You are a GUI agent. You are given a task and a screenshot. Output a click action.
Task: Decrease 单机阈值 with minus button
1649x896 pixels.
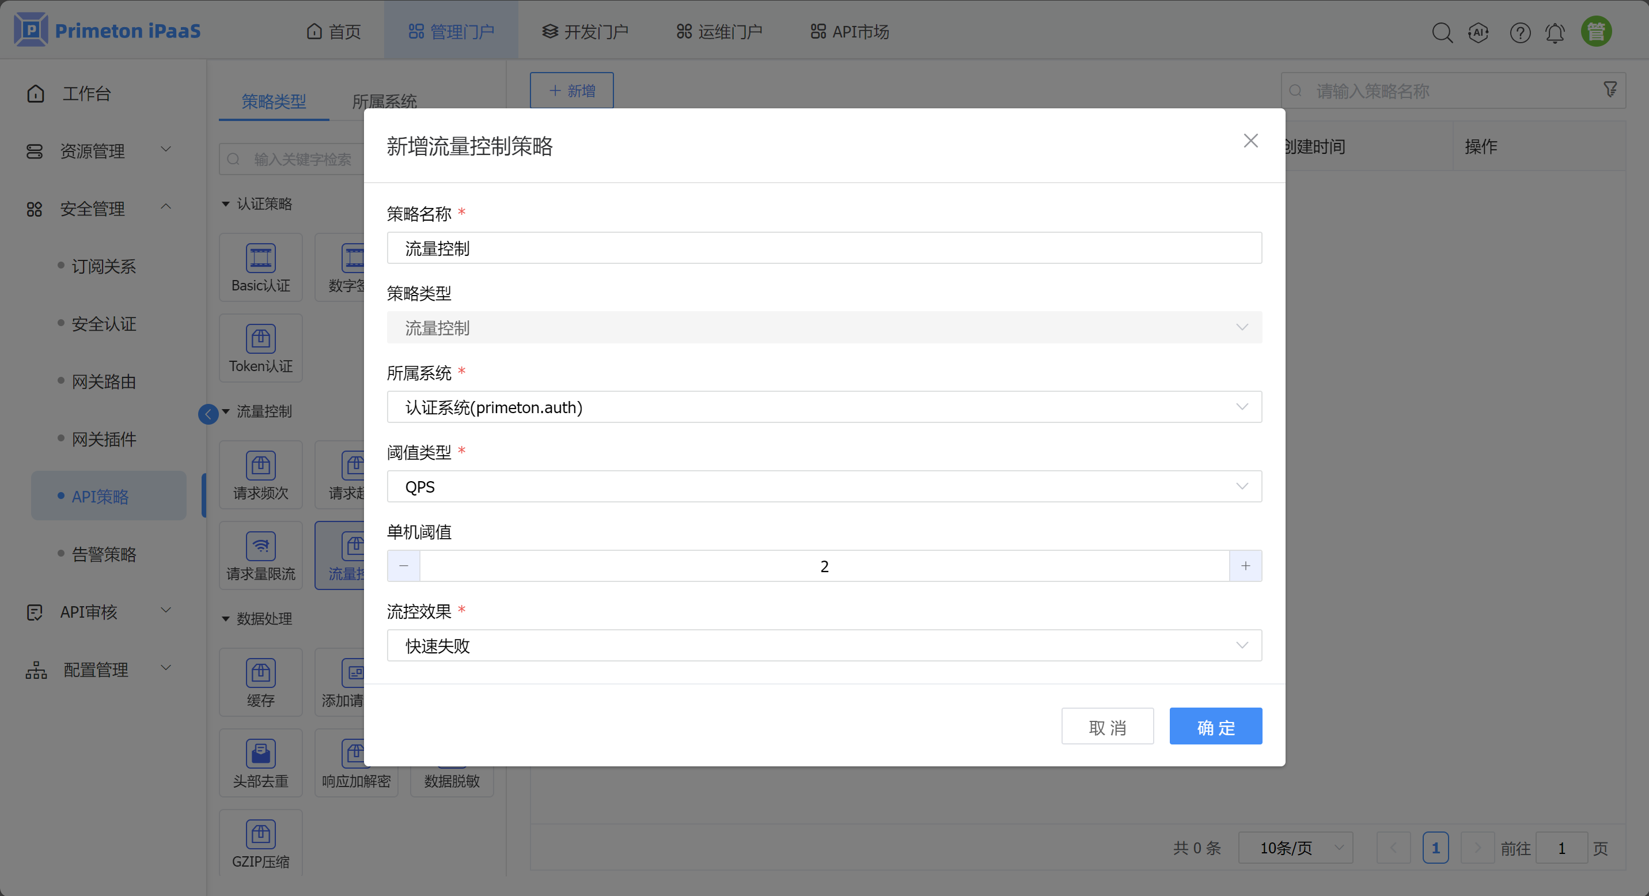pyautogui.click(x=403, y=565)
